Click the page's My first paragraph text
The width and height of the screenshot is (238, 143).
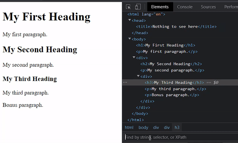pyautogui.click(x=25, y=34)
